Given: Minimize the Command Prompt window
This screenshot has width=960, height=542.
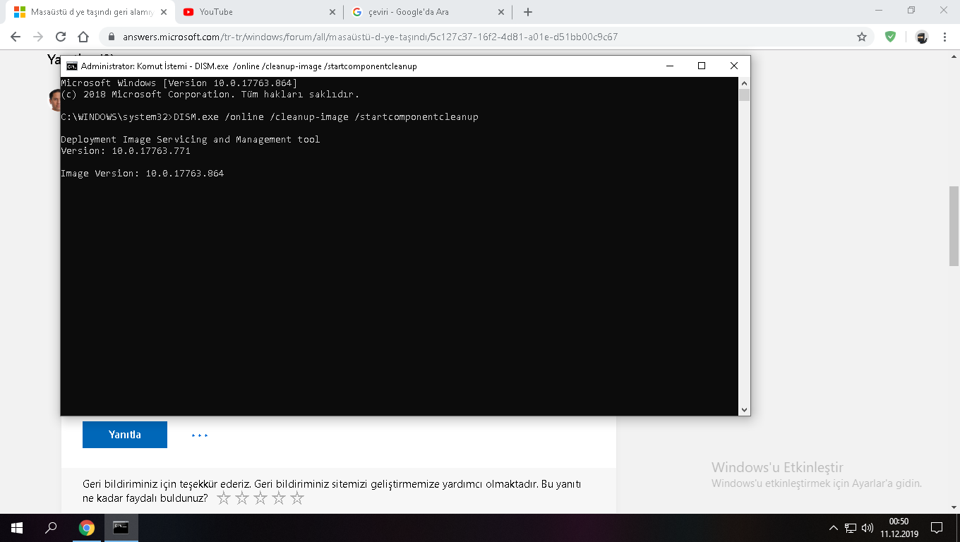Looking at the screenshot, I should pos(669,66).
